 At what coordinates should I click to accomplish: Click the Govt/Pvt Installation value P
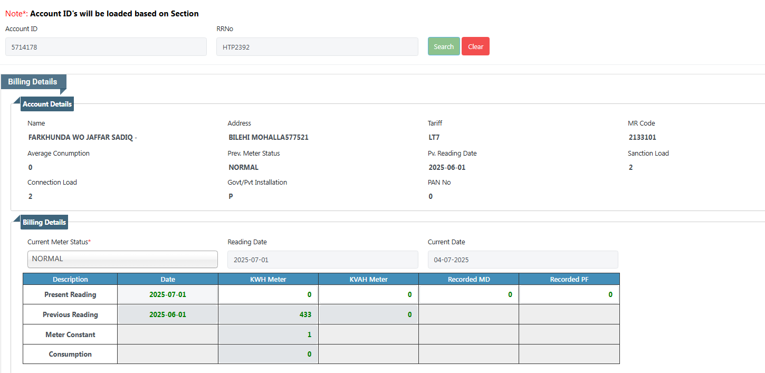pyautogui.click(x=231, y=196)
